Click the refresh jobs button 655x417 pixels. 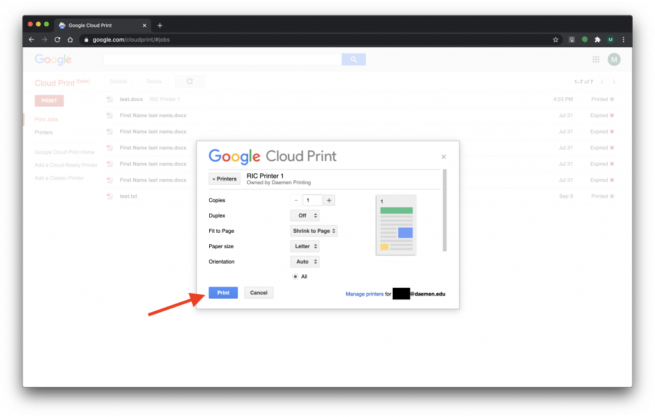coord(189,81)
